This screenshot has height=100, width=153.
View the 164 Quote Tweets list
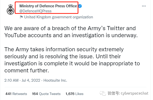tap(46, 94)
